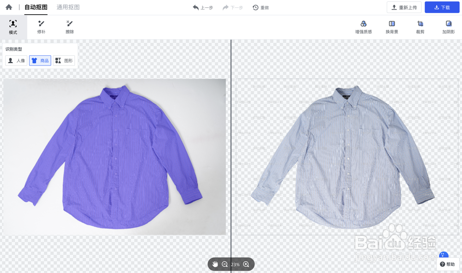
Task: Click the cutout shirt result preview
Action: coord(347,156)
